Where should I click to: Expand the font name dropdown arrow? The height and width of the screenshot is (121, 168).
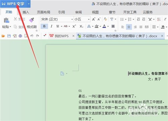(72, 19)
